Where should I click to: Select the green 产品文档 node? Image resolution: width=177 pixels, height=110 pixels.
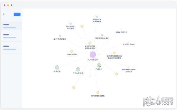(x=99, y=65)
